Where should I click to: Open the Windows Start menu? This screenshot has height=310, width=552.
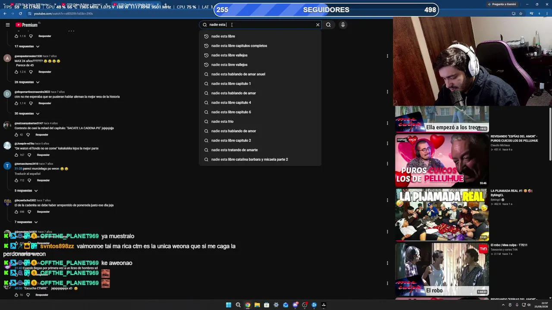(229, 305)
